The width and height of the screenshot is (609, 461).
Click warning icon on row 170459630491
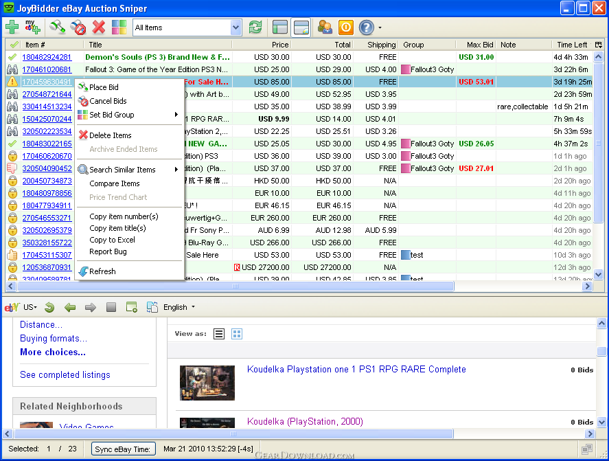tap(12, 82)
